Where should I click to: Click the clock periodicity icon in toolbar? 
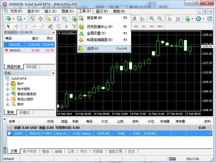pos(198,19)
